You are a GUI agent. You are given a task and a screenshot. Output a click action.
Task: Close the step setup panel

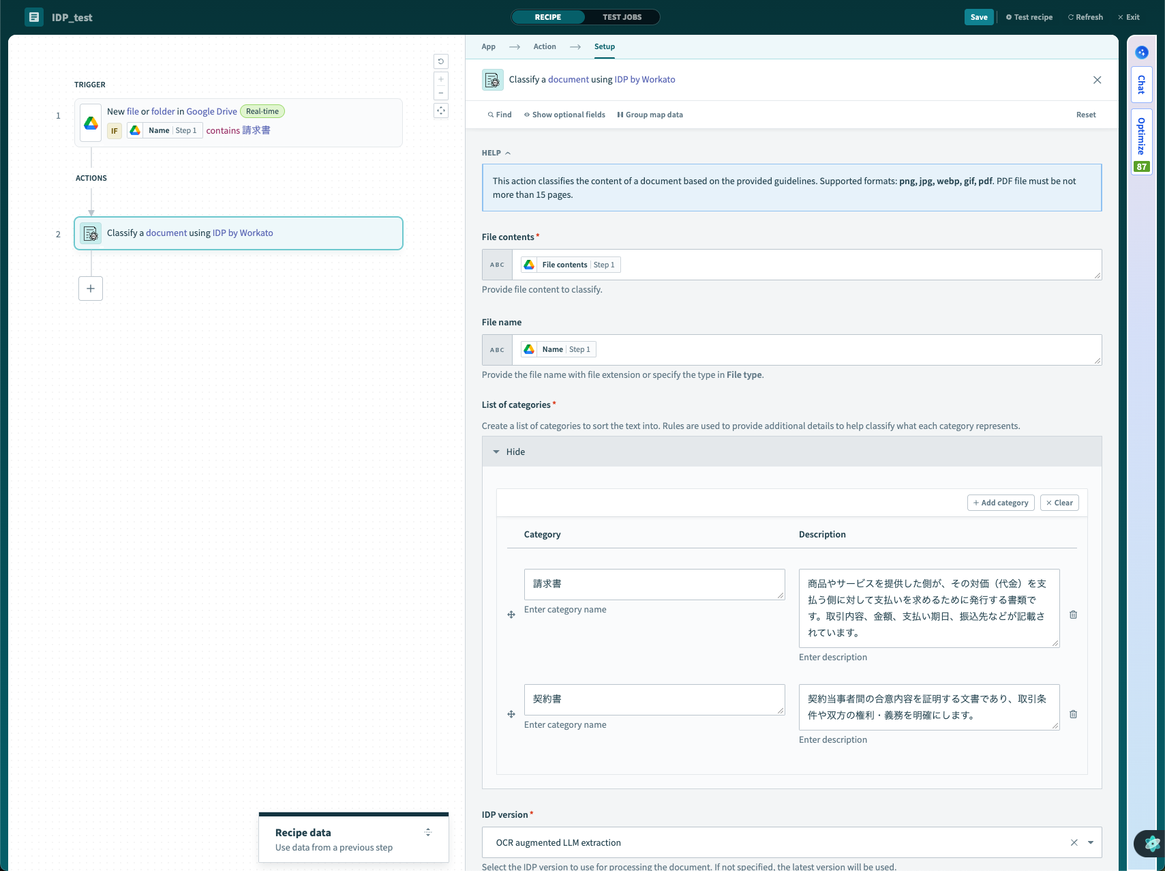[1097, 80]
